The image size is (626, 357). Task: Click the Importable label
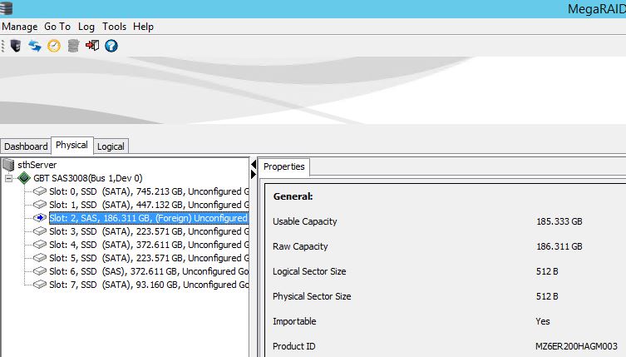(294, 321)
